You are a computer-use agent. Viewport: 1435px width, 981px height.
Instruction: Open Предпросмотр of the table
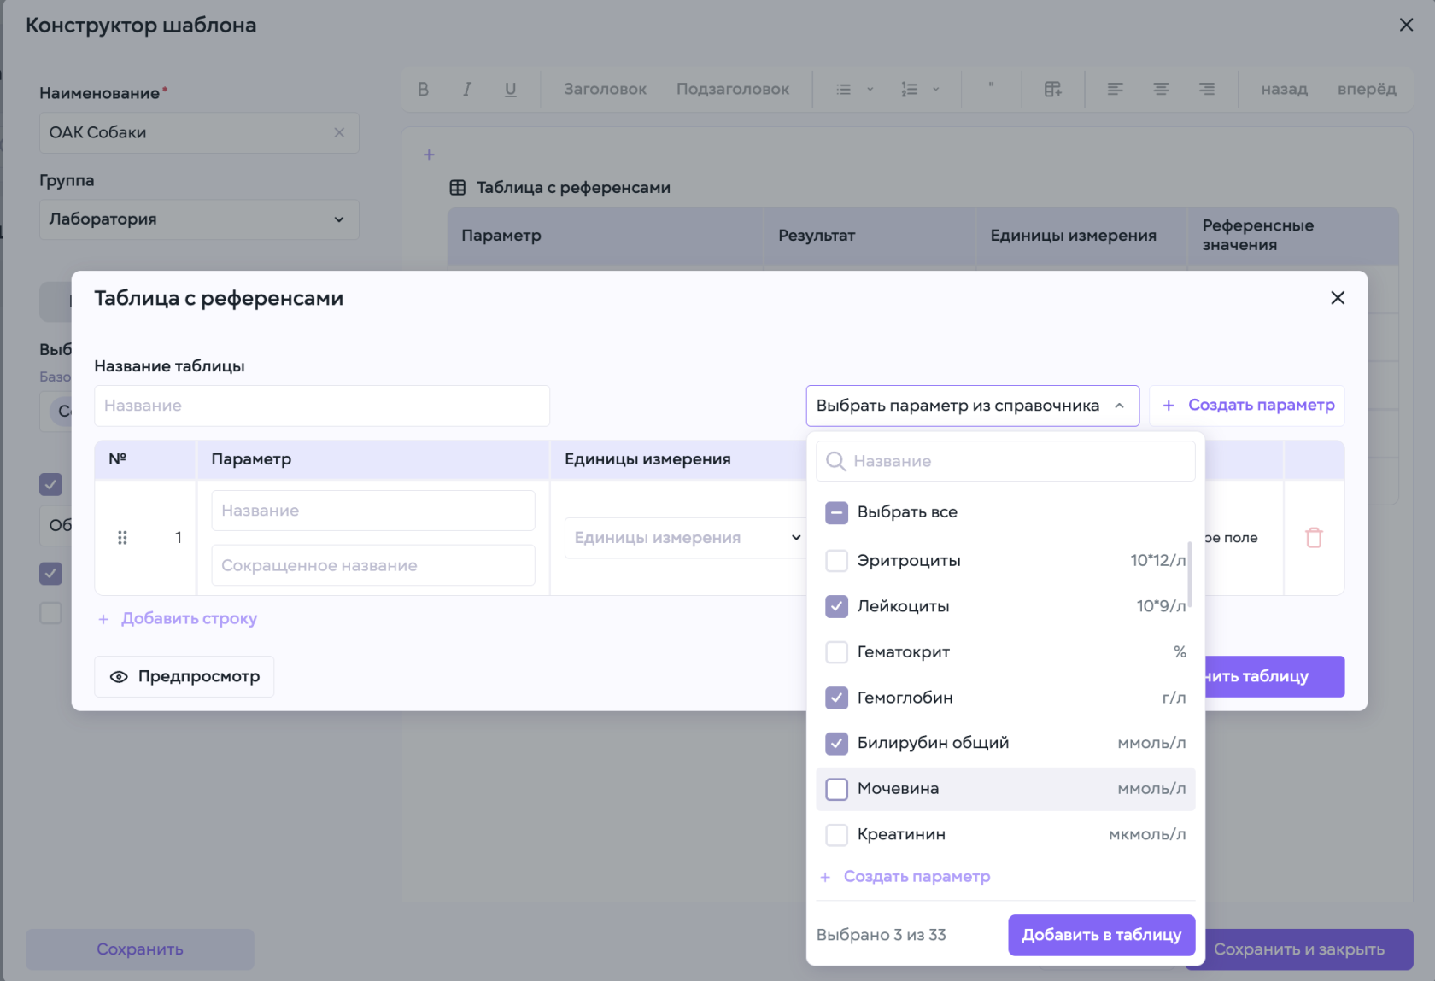pyautogui.click(x=184, y=676)
